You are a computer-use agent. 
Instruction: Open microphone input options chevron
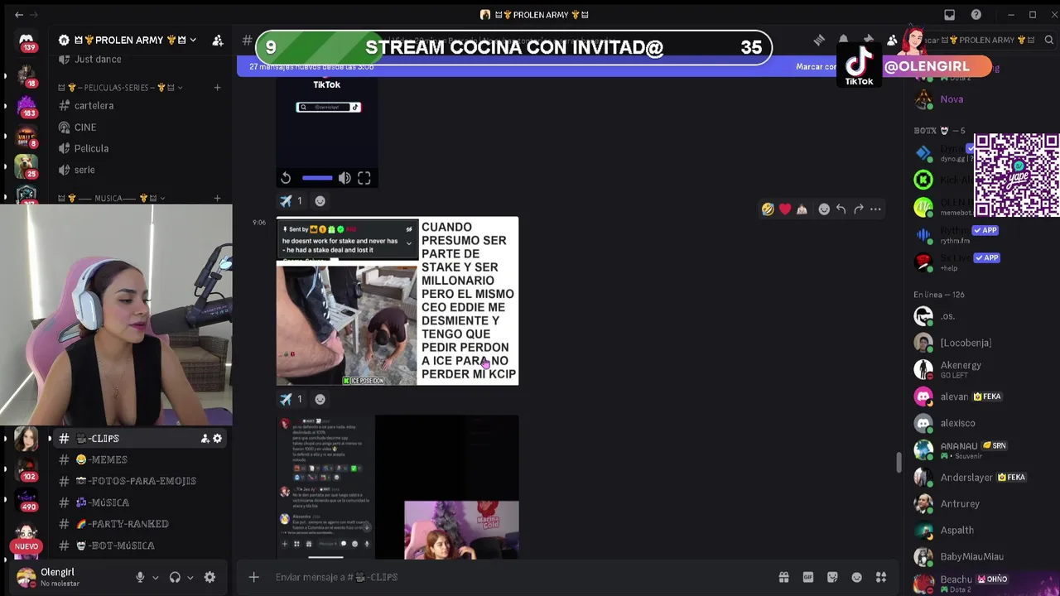coord(155,577)
